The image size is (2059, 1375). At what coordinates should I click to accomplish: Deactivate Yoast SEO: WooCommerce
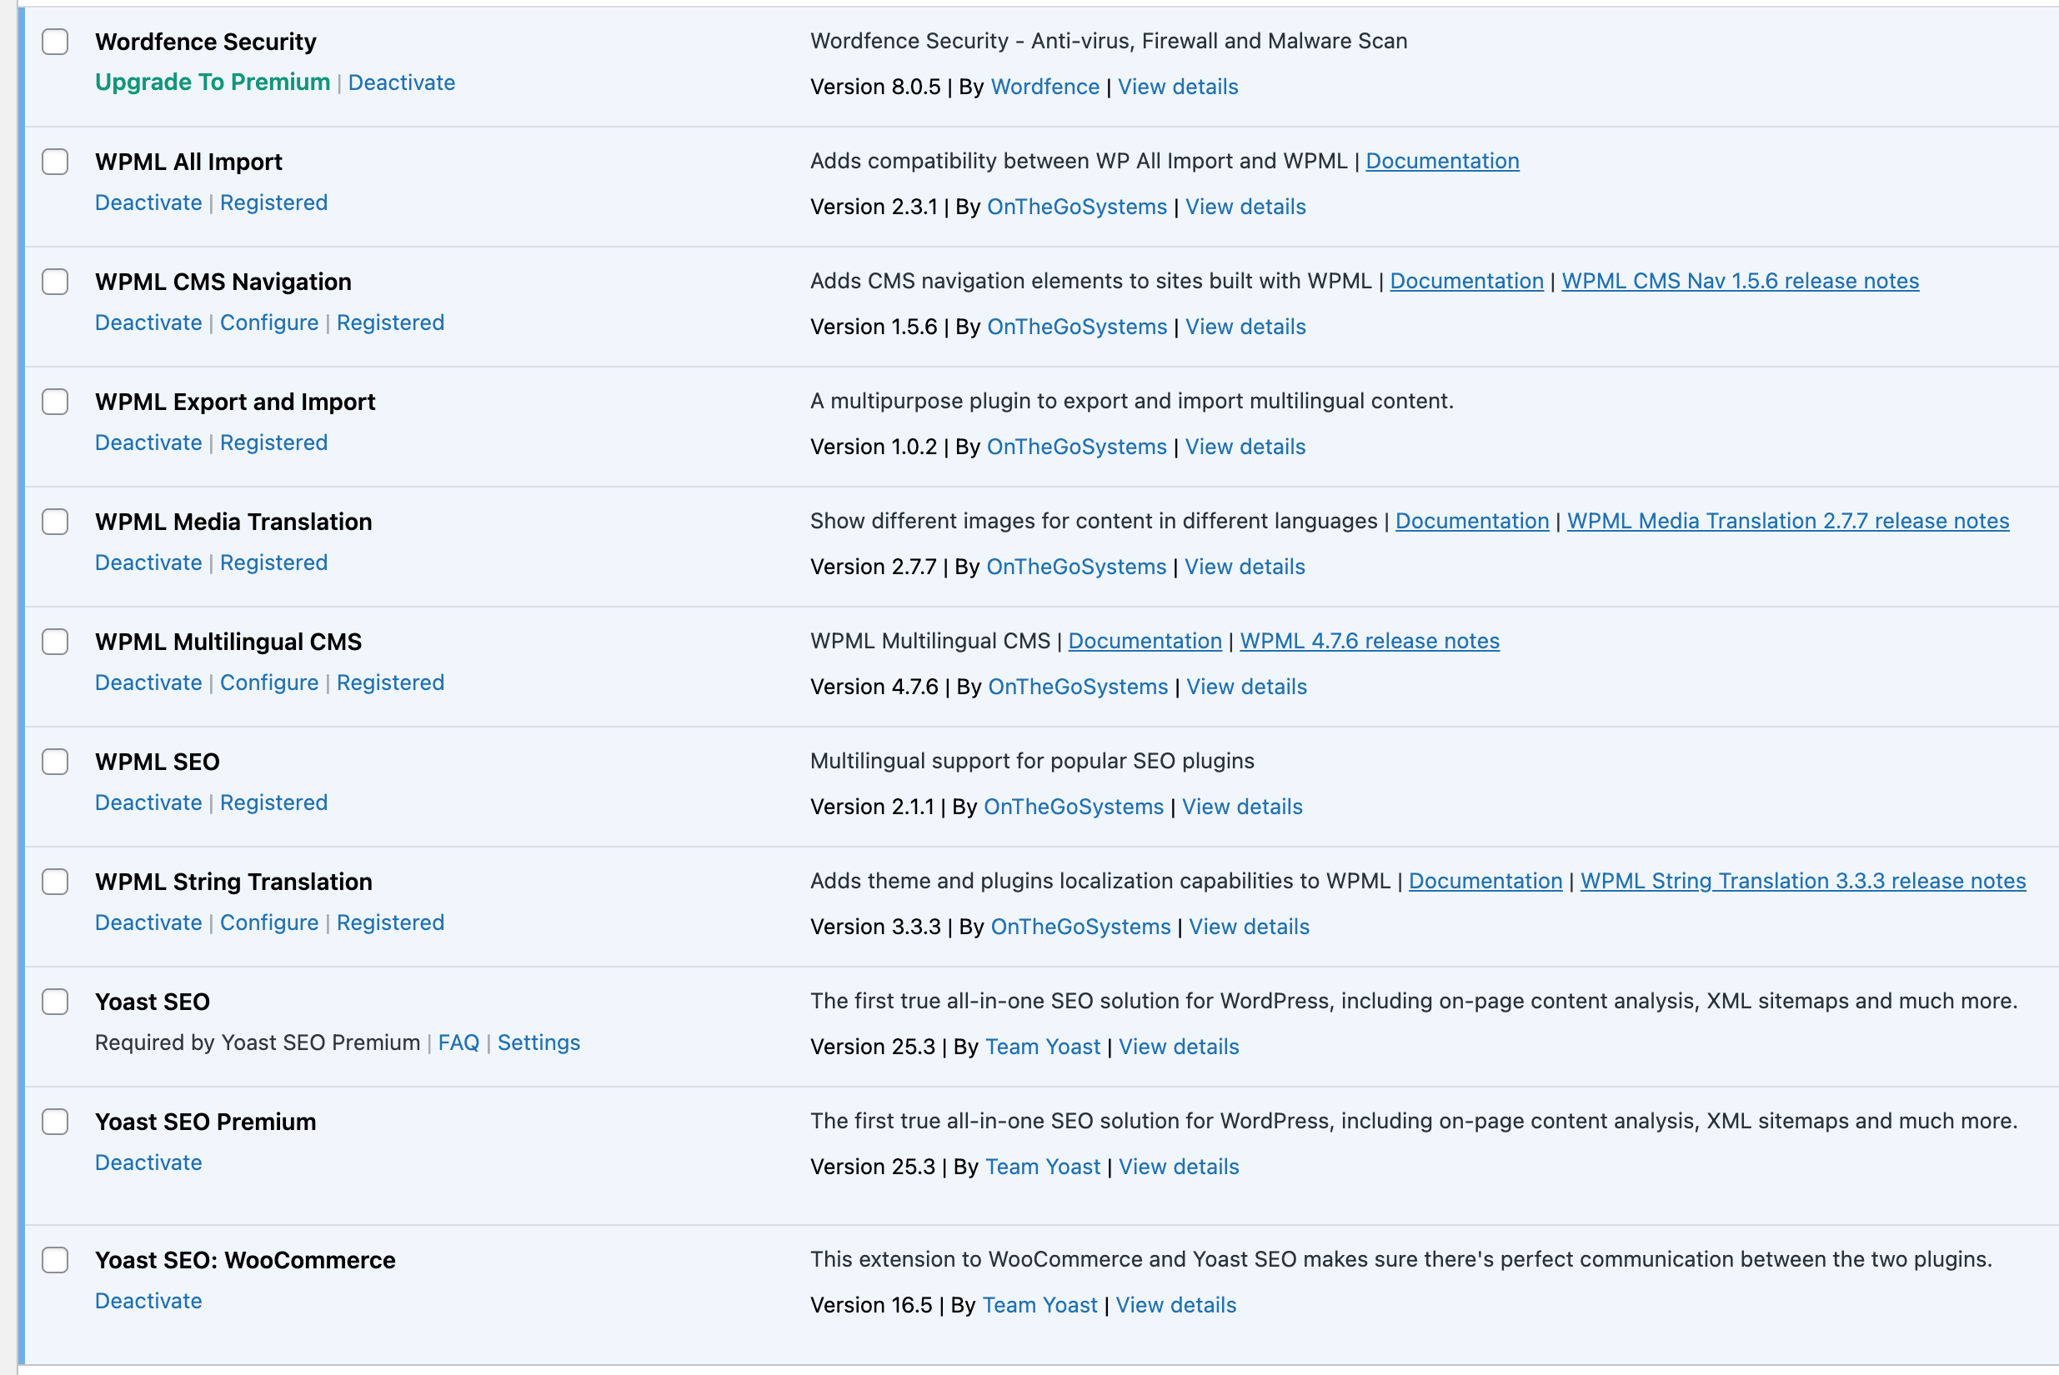(148, 1302)
